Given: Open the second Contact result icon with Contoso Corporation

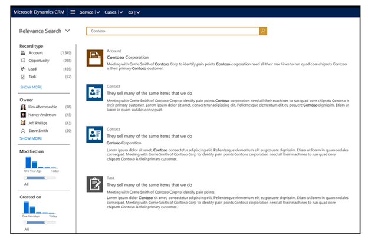Looking at the screenshot, I should pyautogui.click(x=94, y=134).
